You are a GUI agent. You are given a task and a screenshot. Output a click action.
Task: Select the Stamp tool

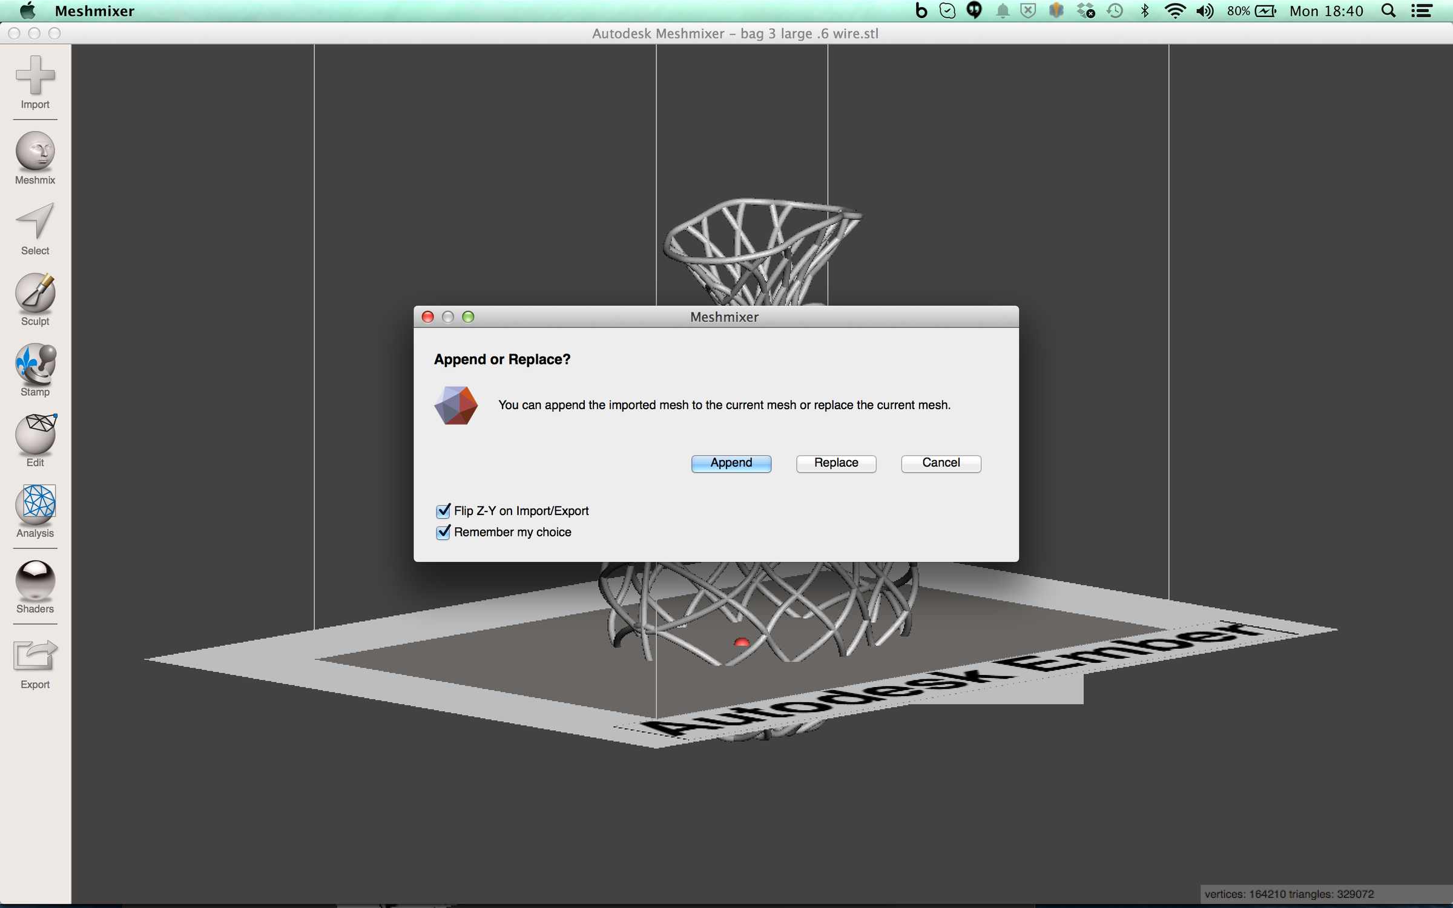(35, 368)
